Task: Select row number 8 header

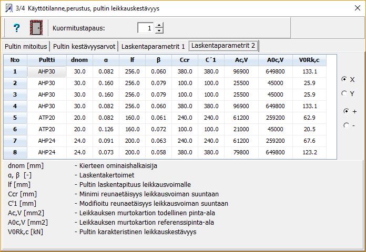Action: click(15, 152)
